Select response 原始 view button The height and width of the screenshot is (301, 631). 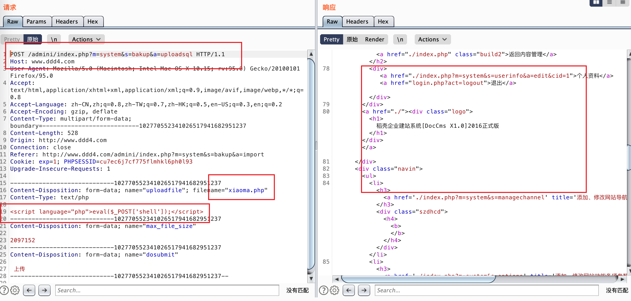pyautogui.click(x=352, y=39)
